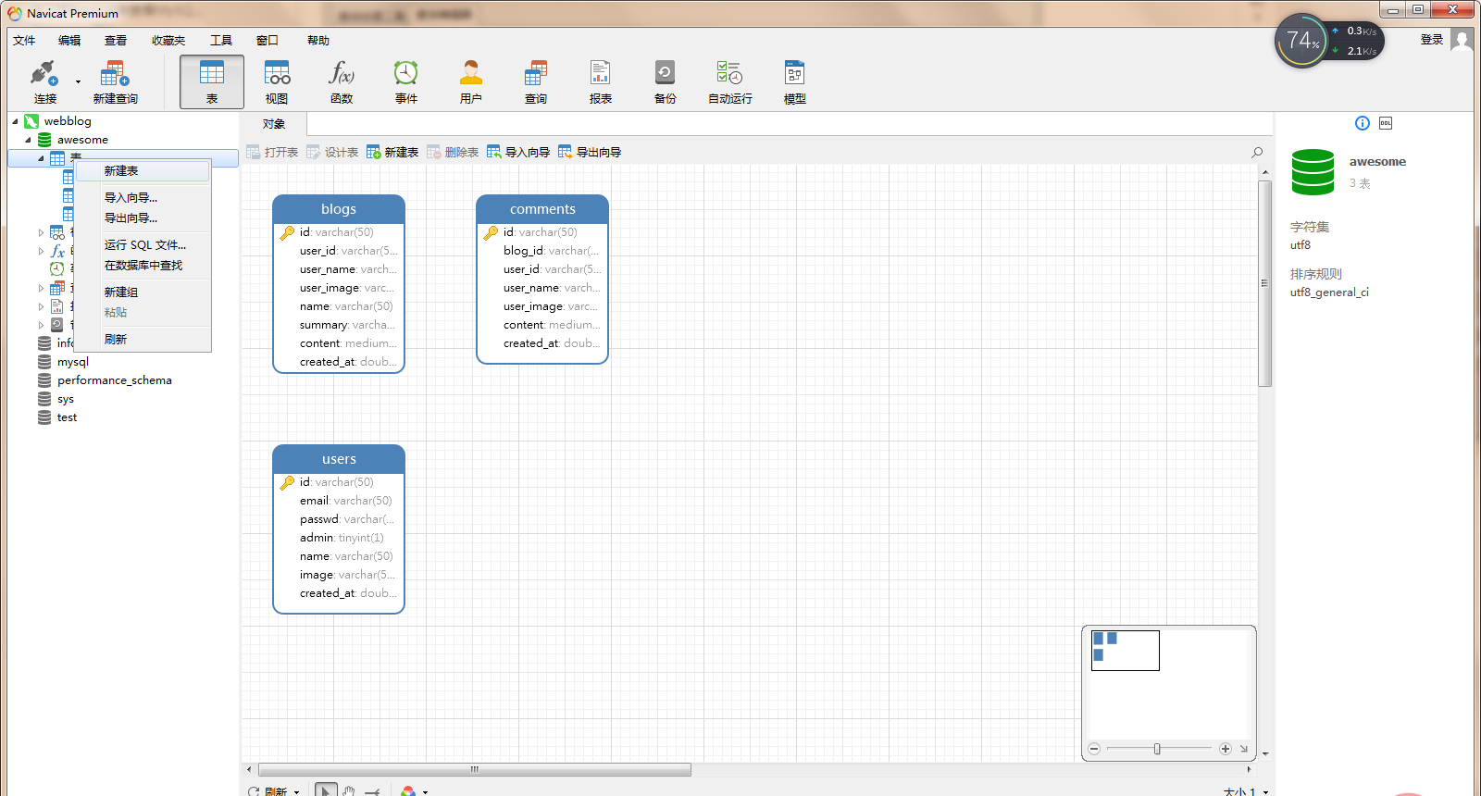Click the DDL icon in right panel
1481x796 pixels.
pyautogui.click(x=1386, y=123)
